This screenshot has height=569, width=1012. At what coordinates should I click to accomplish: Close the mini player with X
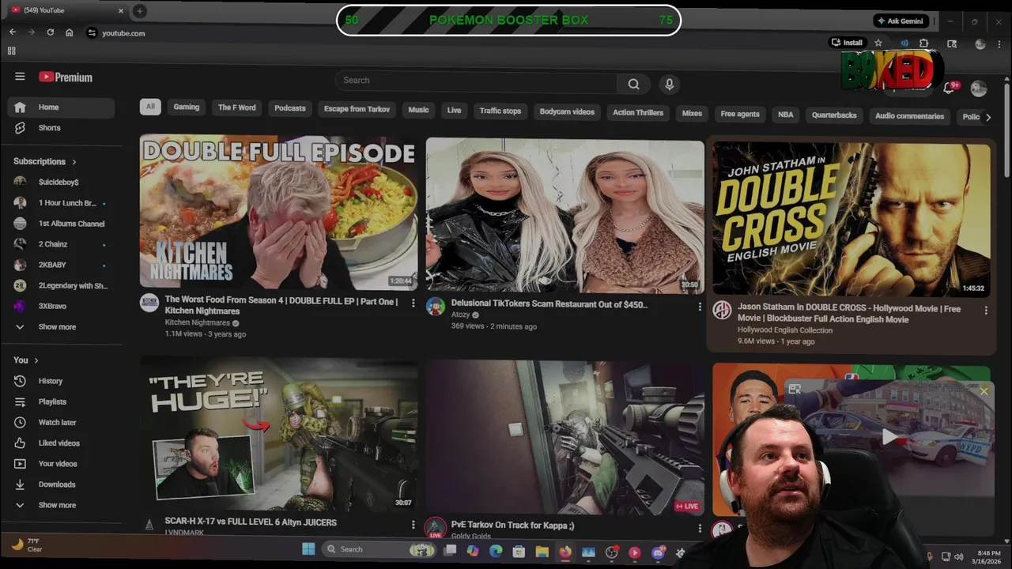(x=984, y=391)
